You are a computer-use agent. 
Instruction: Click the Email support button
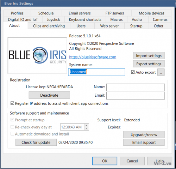144,143
